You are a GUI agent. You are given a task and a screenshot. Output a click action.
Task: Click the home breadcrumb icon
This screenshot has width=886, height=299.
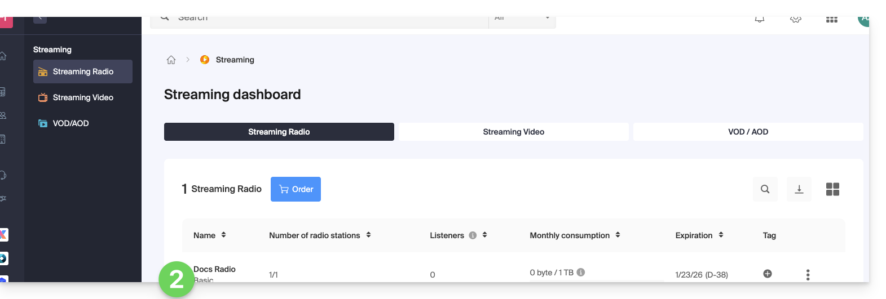tap(171, 60)
